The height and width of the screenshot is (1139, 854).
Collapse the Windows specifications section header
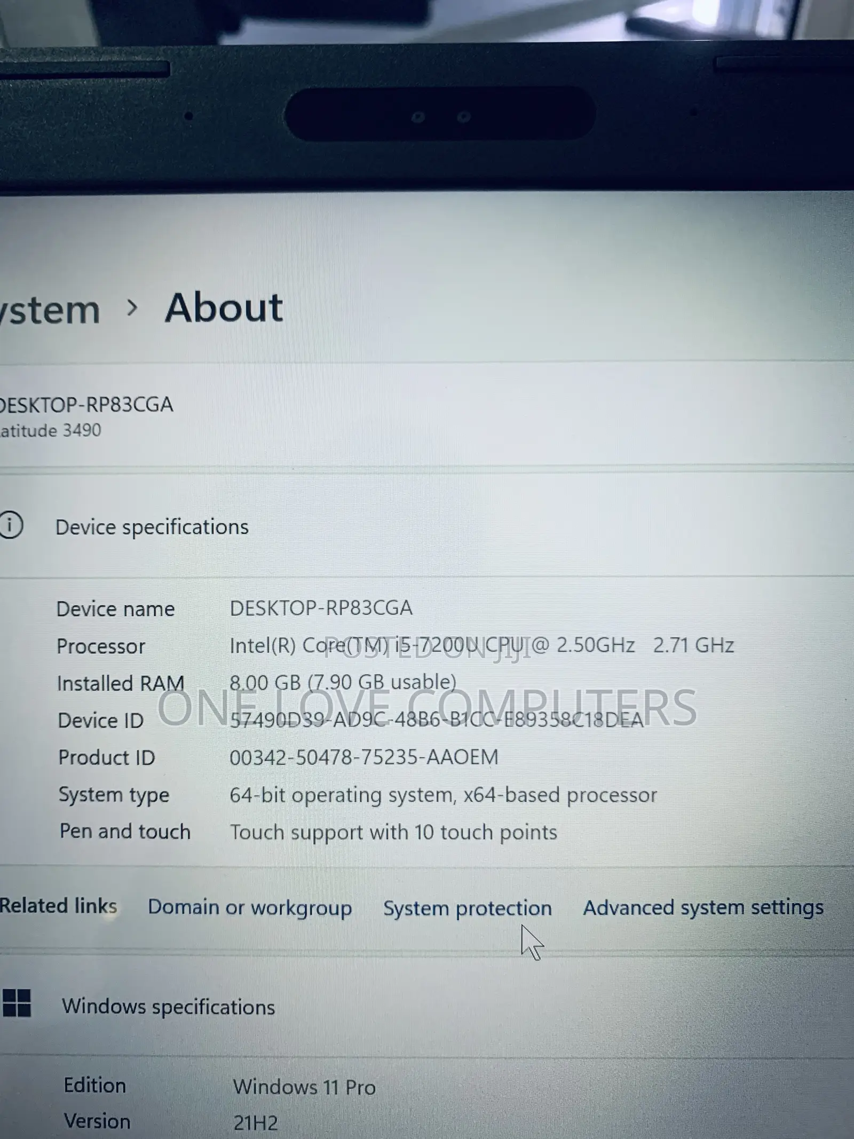(x=427, y=1007)
